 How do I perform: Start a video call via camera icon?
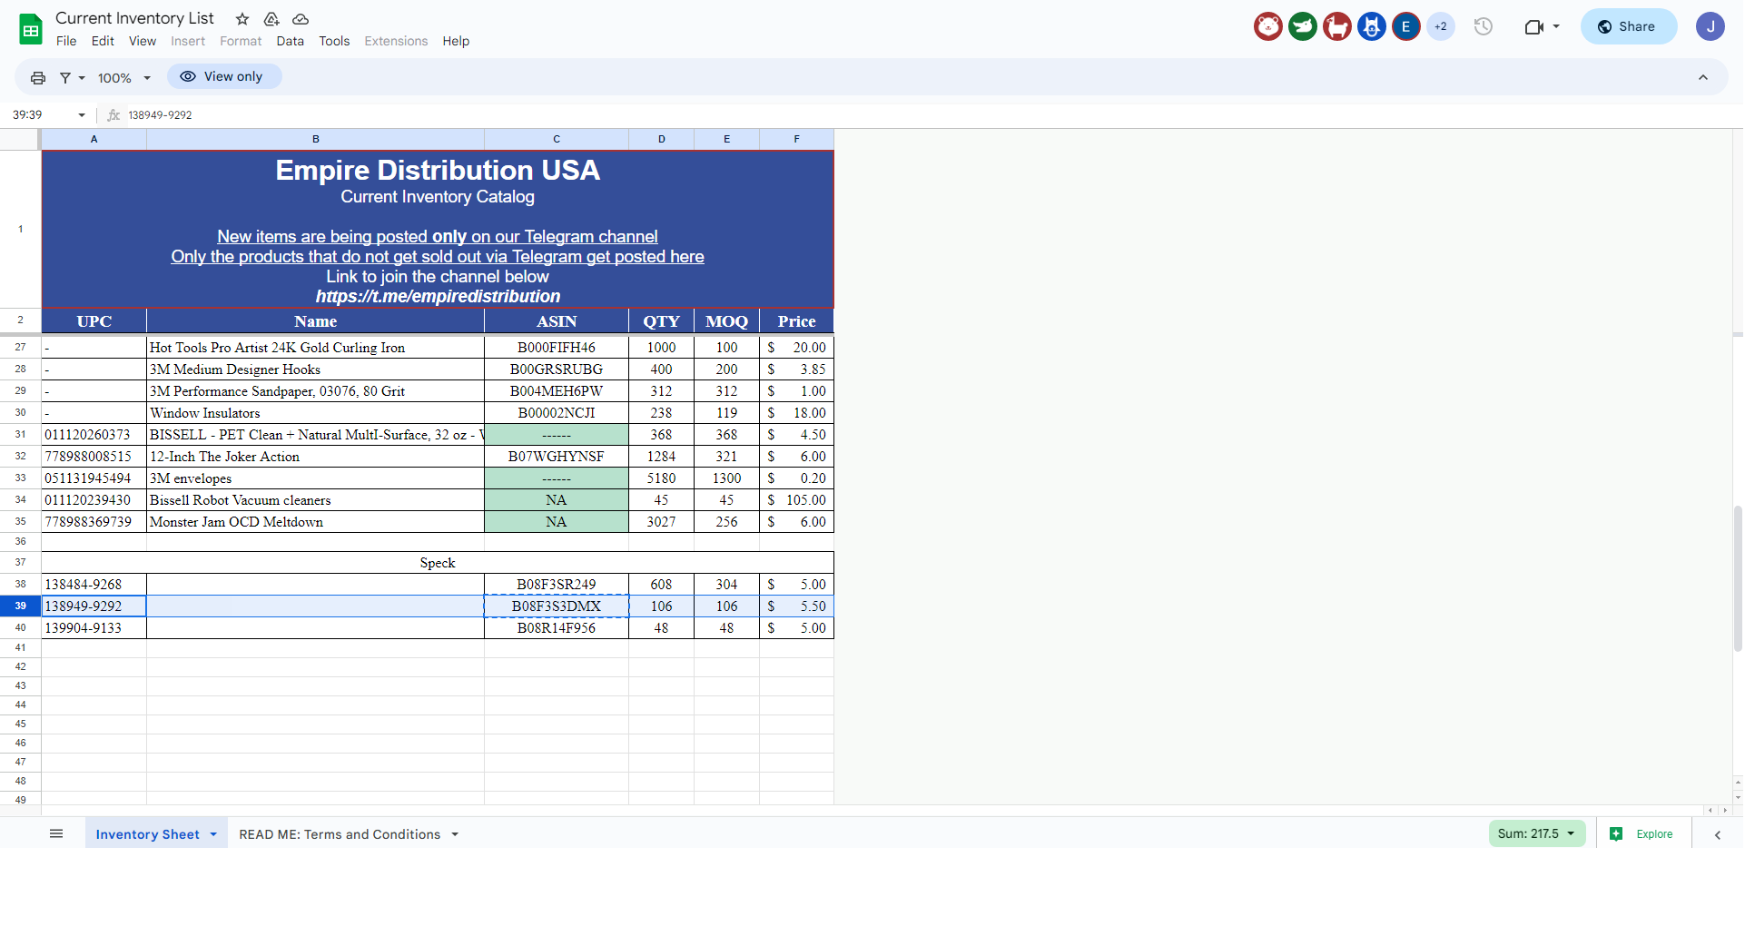1534,26
